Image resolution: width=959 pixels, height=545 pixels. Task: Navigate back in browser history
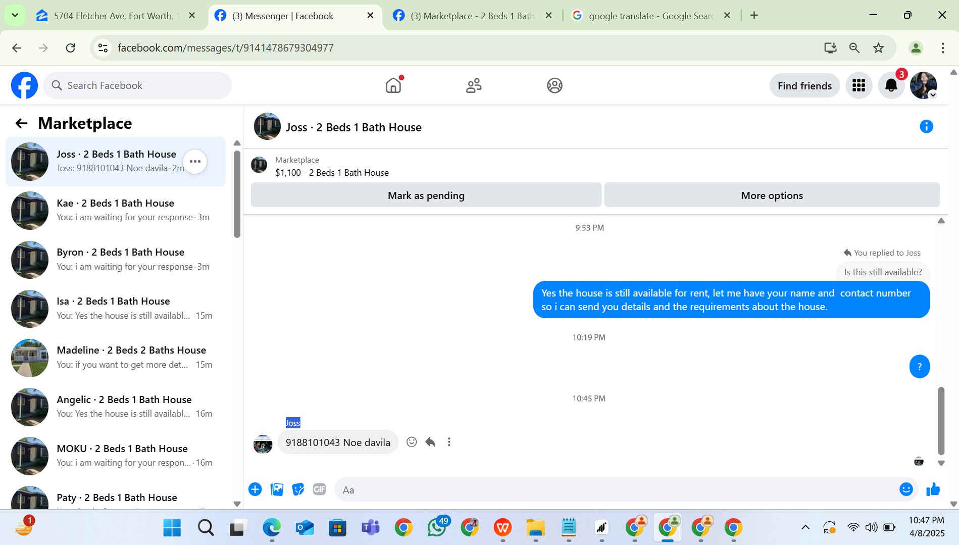click(17, 48)
